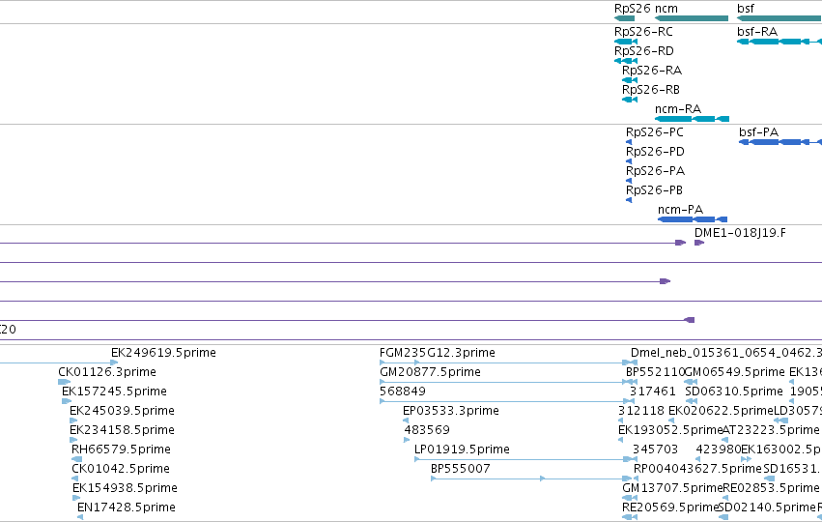
Task: Open EST label RH66579.5prime
Action: [x=121, y=449]
